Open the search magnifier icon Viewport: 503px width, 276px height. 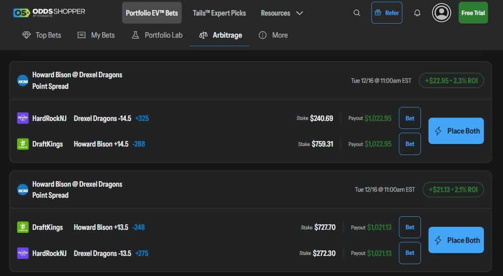click(x=357, y=13)
